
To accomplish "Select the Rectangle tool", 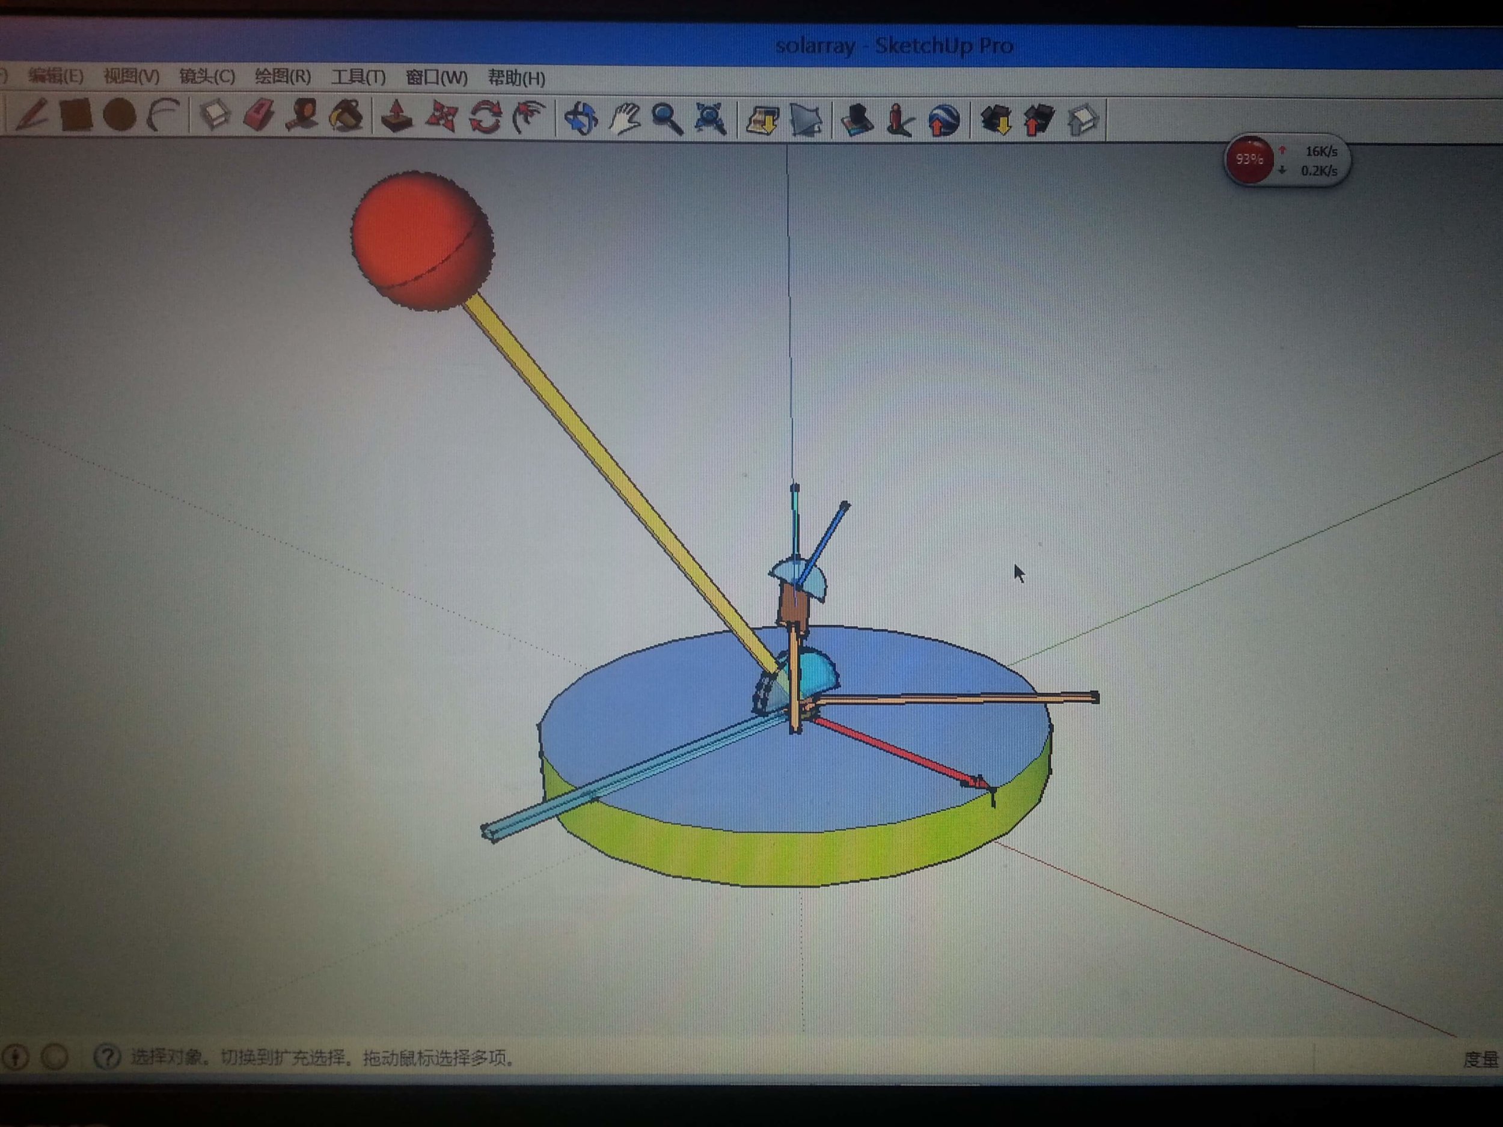I will (x=75, y=115).
